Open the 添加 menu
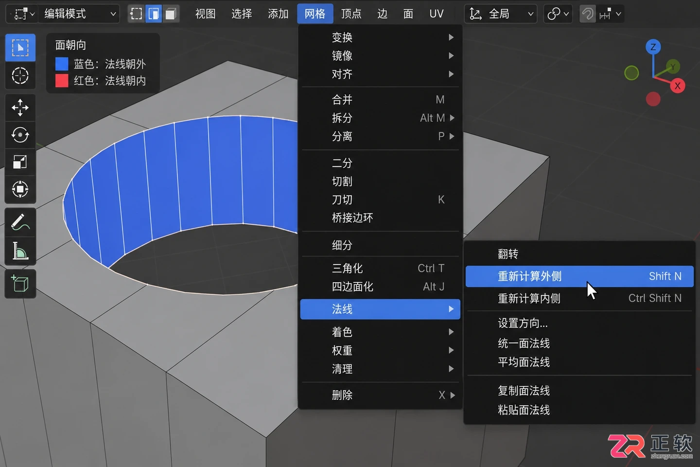The height and width of the screenshot is (467, 700). 278,14
